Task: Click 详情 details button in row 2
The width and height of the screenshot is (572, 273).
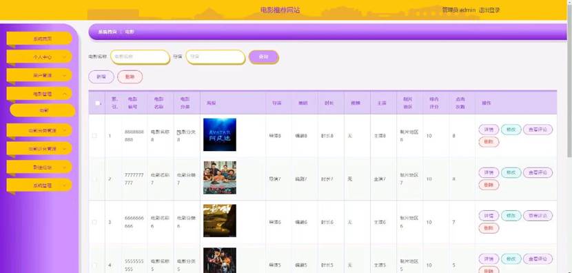Action: [489, 172]
